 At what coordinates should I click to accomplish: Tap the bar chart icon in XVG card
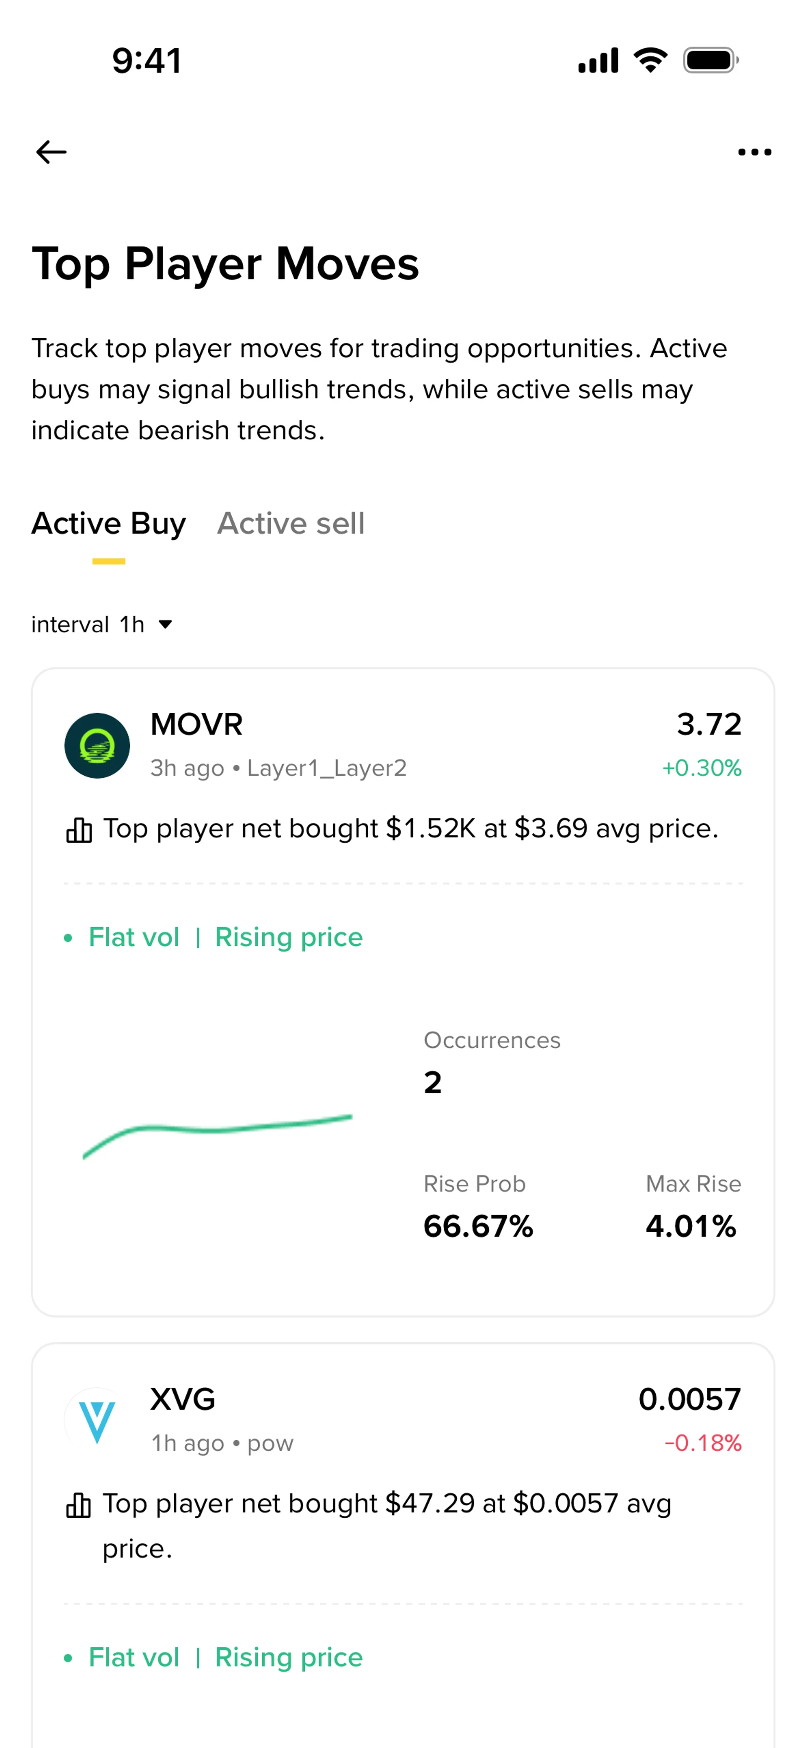79,1505
